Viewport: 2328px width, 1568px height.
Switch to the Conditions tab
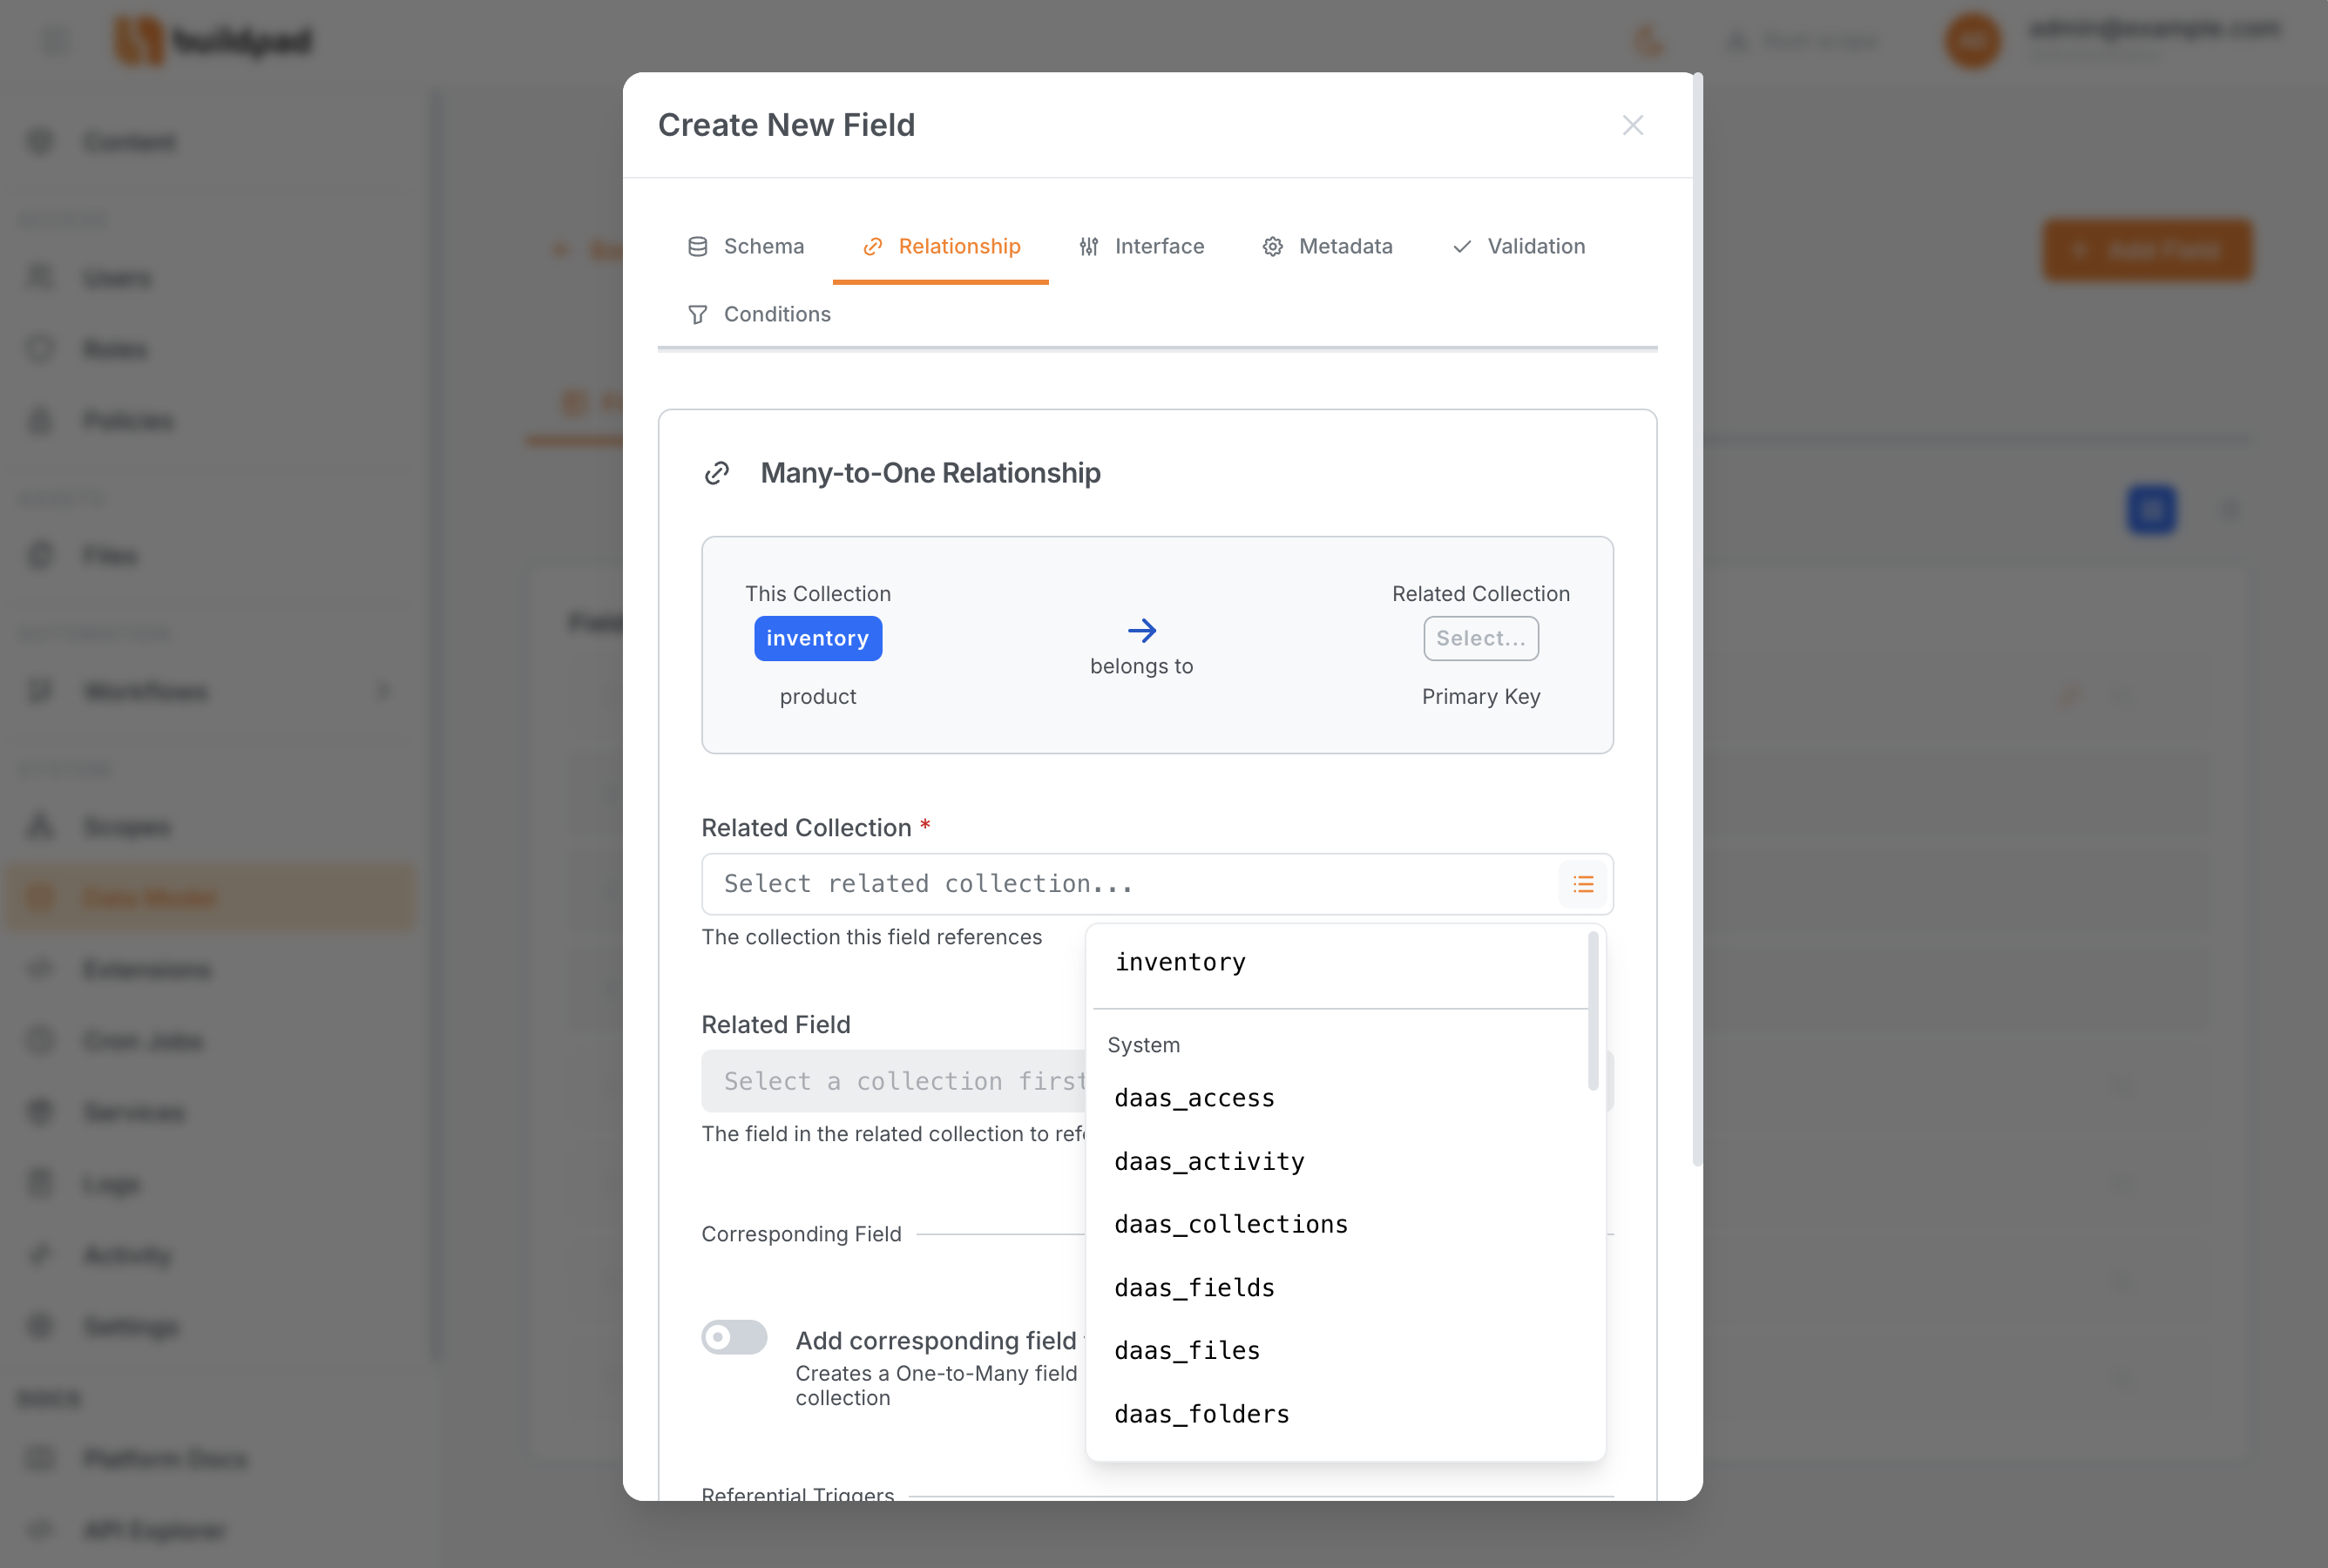click(759, 314)
